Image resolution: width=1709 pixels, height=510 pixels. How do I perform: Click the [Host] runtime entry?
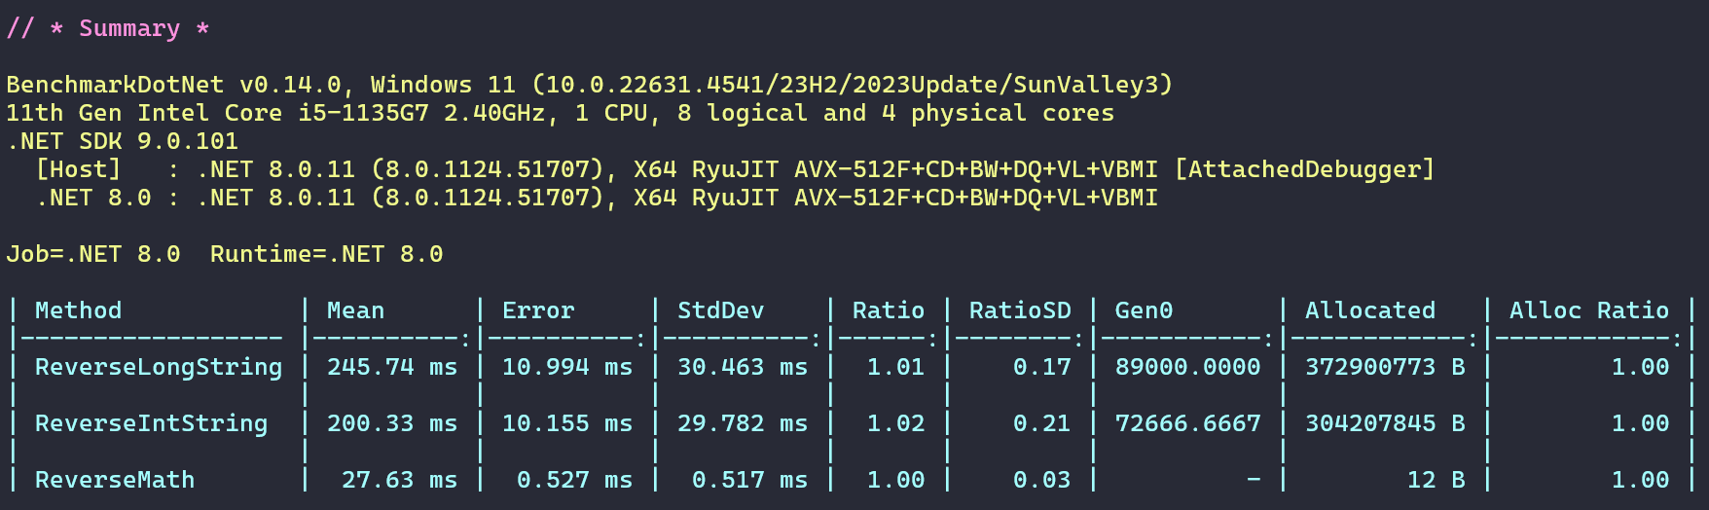(x=79, y=169)
